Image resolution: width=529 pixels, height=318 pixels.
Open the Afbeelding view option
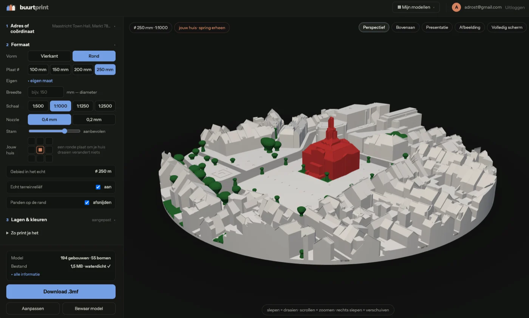(x=470, y=27)
